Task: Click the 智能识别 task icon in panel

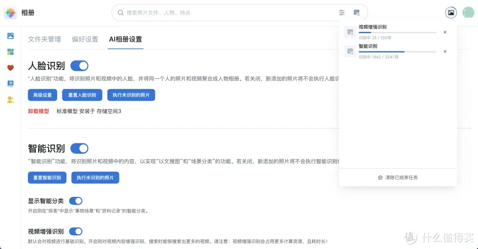Action: point(350,51)
